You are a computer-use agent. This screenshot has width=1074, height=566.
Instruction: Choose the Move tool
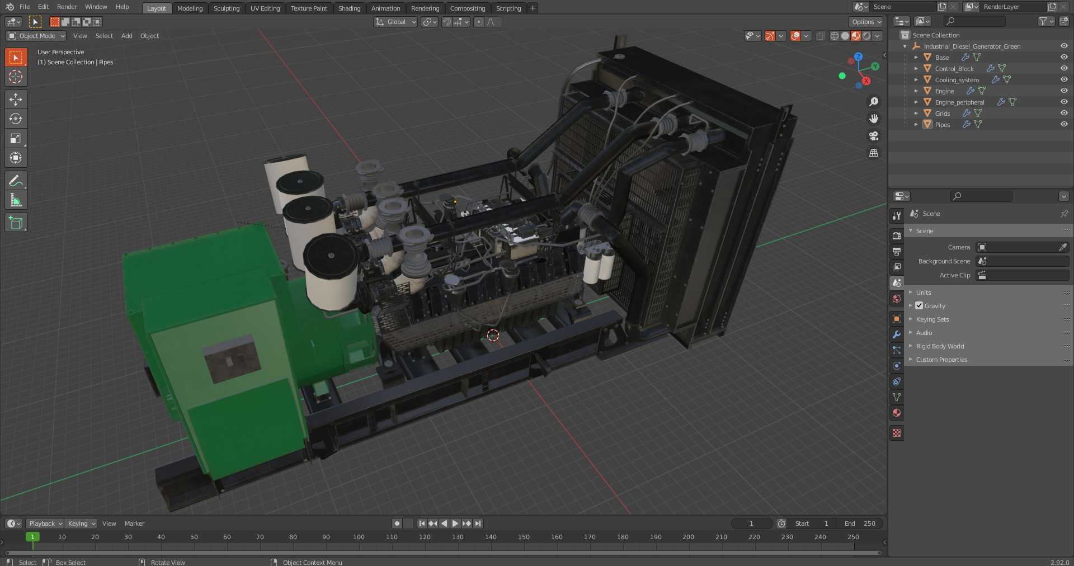coord(16,99)
